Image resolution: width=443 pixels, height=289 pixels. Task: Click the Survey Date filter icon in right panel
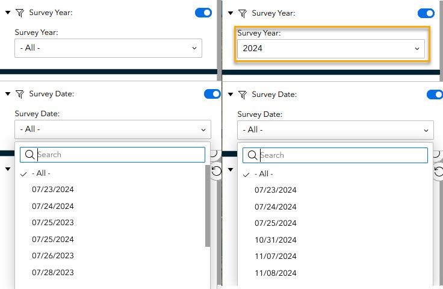[x=242, y=95]
